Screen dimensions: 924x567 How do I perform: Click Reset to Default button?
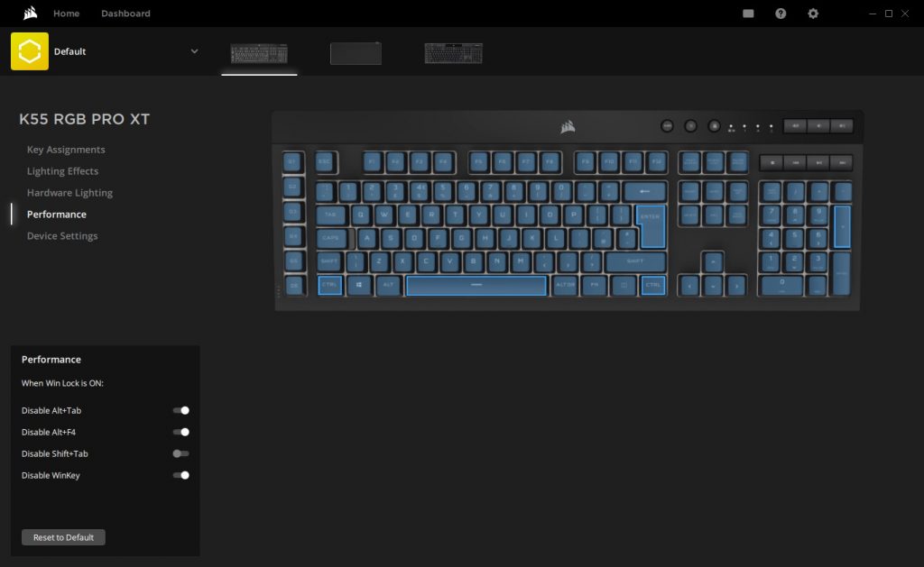64,537
